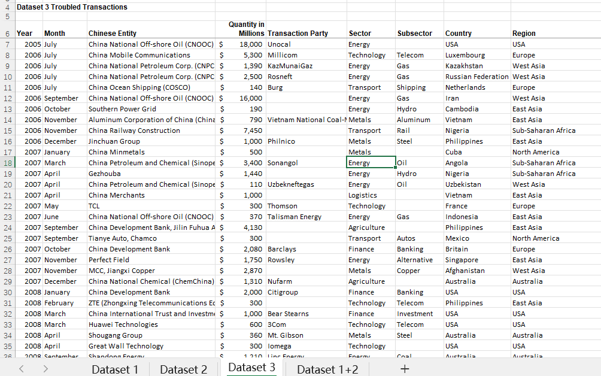Screen dimensions: 601x376
Task: Select the Singapore country cell
Action: 477,260
